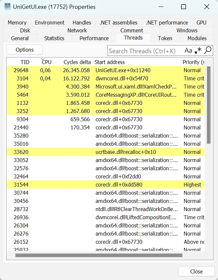This screenshot has height=280, width=218.
Task: Open the Windows tab
Action: pyautogui.click(x=187, y=30)
